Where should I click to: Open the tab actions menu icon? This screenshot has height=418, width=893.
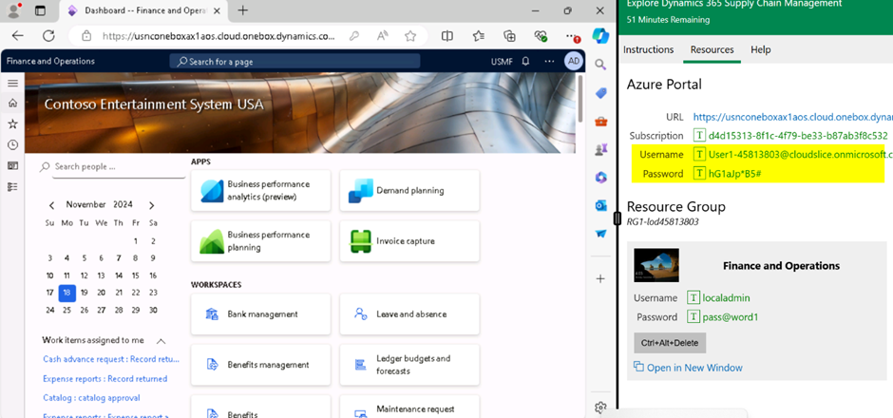coord(40,10)
